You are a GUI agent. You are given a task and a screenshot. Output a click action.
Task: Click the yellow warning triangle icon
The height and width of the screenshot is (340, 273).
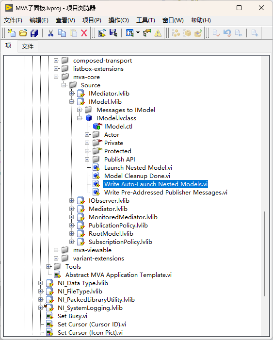coord(158,33)
